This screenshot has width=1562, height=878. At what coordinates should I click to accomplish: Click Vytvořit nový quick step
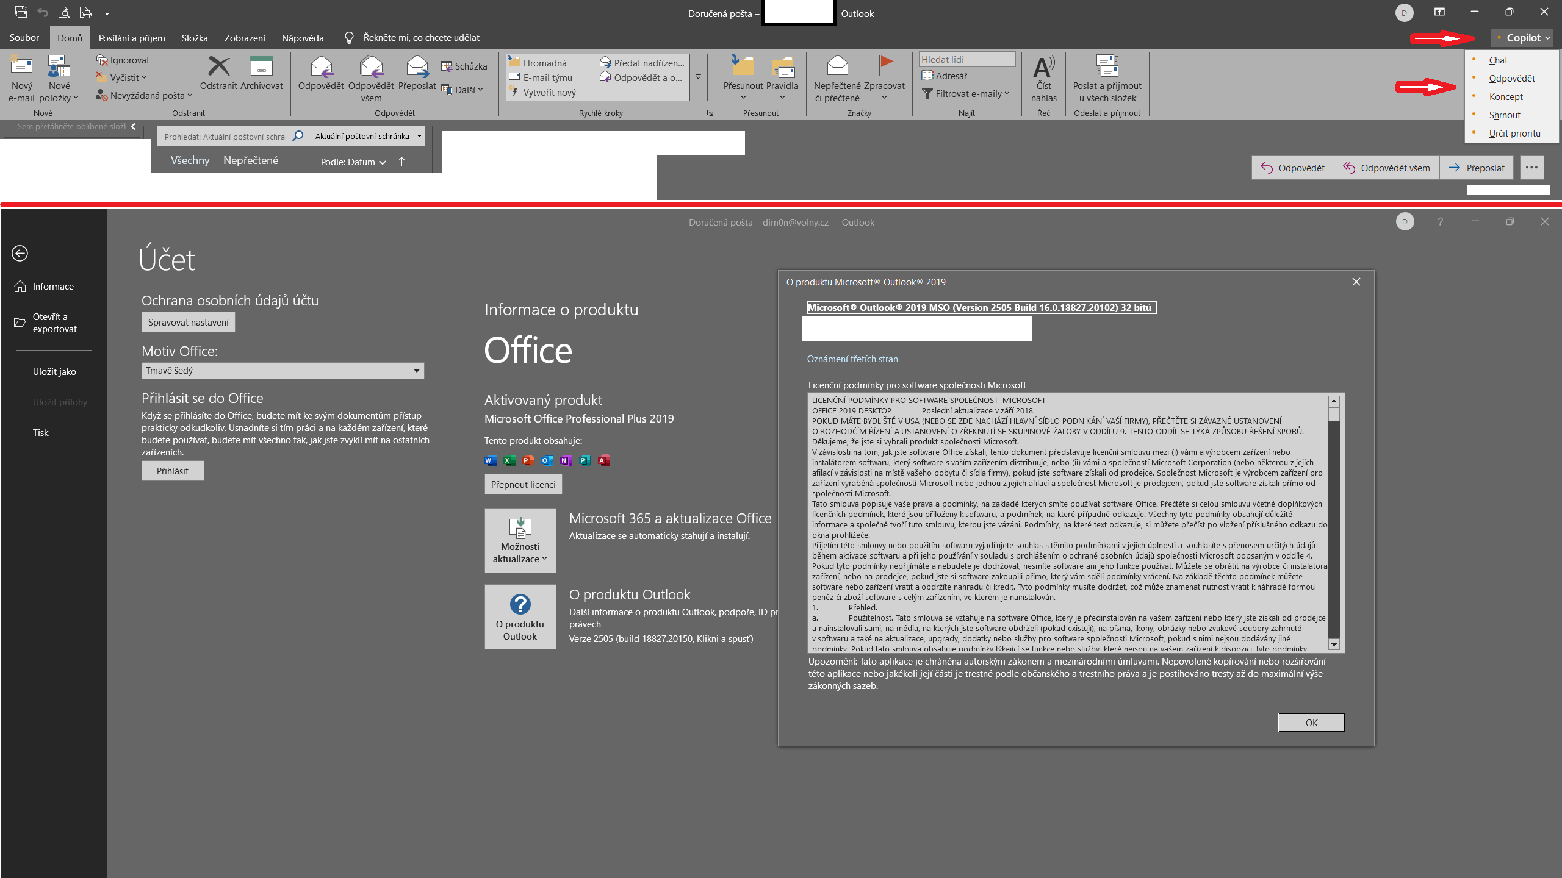[543, 92]
